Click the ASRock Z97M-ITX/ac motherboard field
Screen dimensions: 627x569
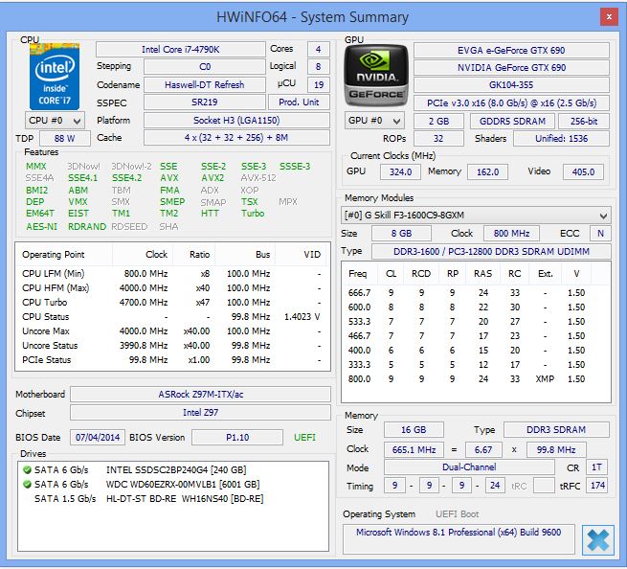click(199, 394)
